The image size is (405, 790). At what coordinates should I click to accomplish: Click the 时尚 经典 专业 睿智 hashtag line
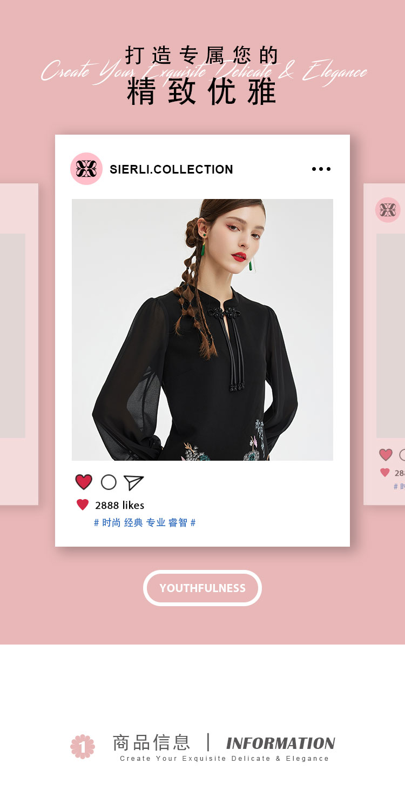(145, 523)
